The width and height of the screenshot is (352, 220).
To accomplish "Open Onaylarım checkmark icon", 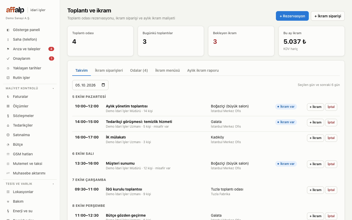I will 8,58.
